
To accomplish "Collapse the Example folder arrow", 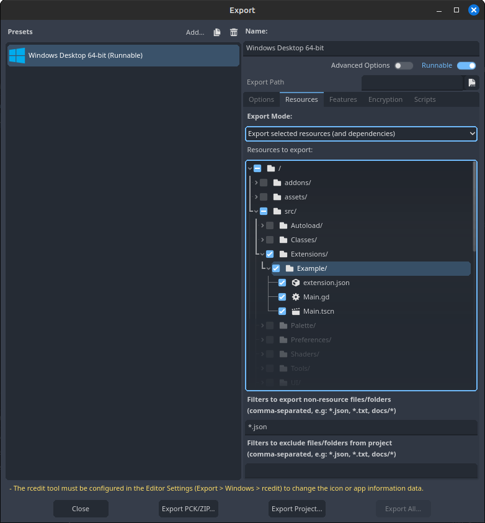I will pyautogui.click(x=269, y=268).
